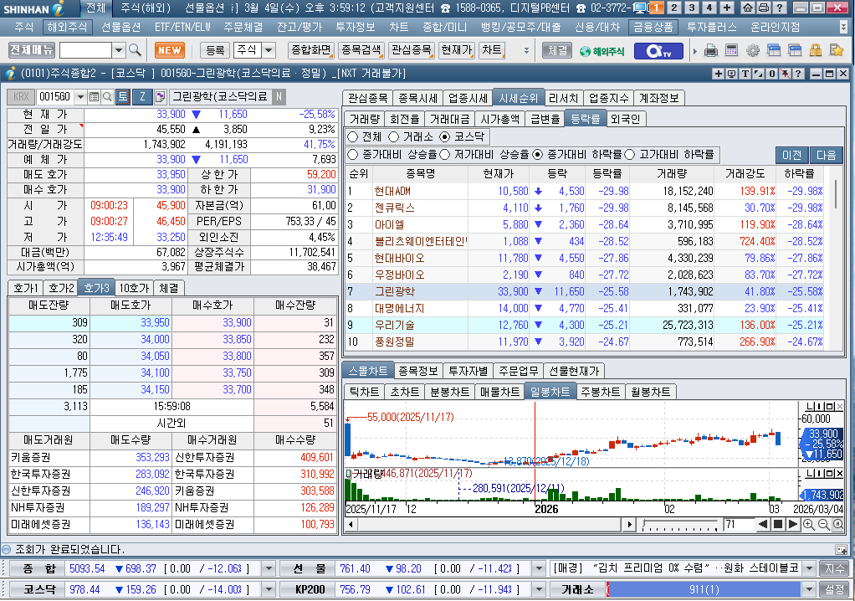855x601 pixels.
Task: Expand the toolbar overflow chevron after 차트
Action: click(x=526, y=51)
